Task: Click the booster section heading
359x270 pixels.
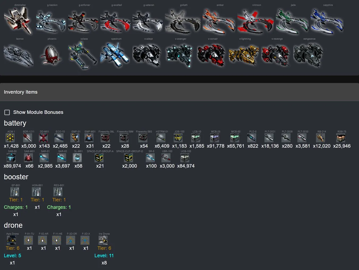Action: [x=16, y=177]
